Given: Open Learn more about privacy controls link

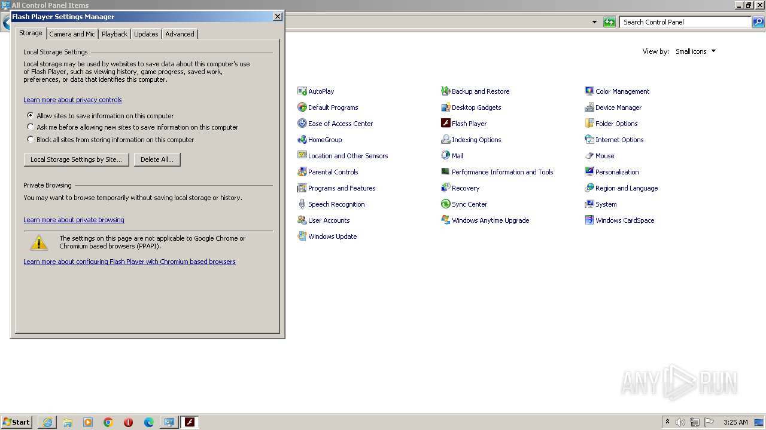Looking at the screenshot, I should 72,100.
